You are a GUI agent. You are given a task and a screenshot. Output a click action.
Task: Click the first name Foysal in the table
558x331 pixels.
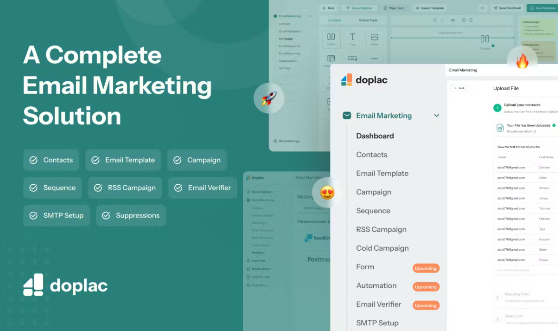(x=543, y=260)
